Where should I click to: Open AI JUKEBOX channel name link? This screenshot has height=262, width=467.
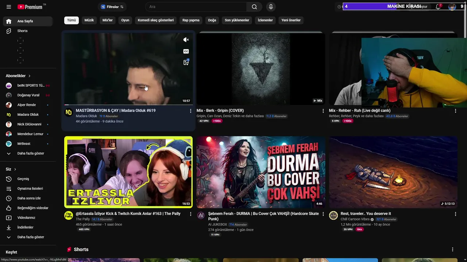pos(217,225)
